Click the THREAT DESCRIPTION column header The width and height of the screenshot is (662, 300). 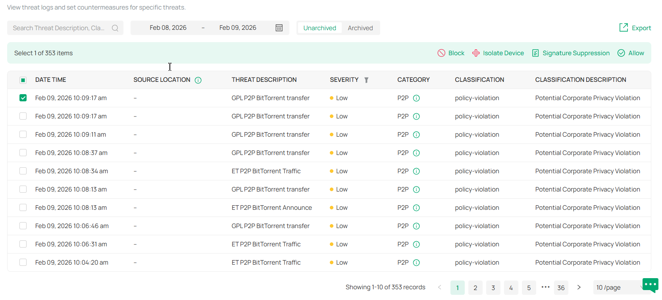coord(264,80)
